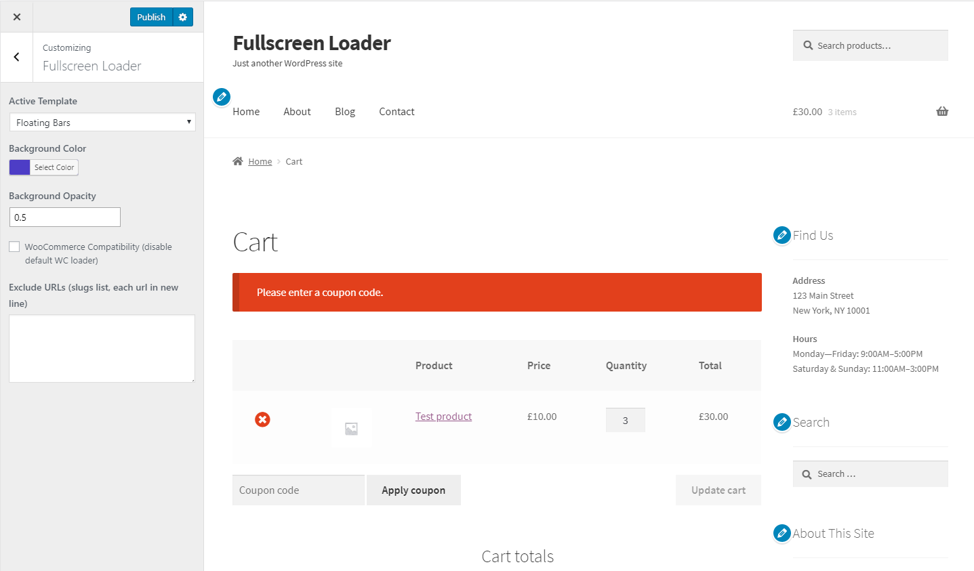
Task: Open the Publish settings gear
Action: pos(183,17)
